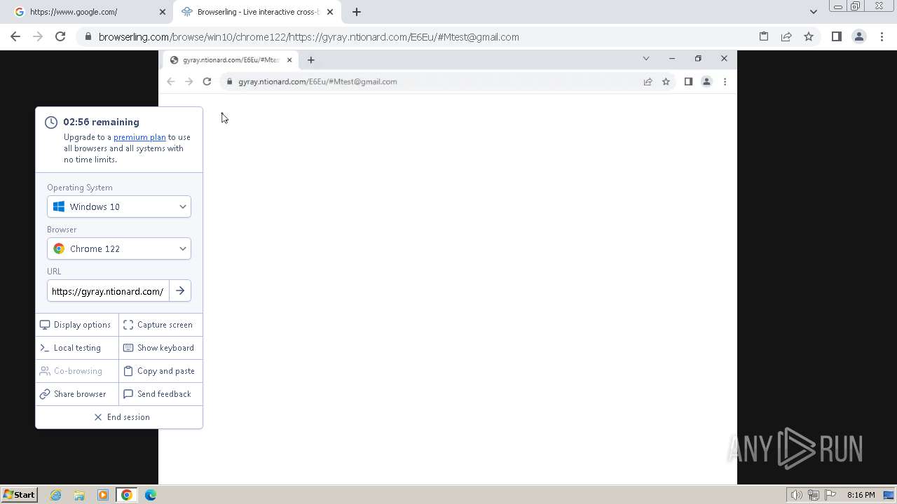
Task: Open Send feedback
Action: [160, 394]
